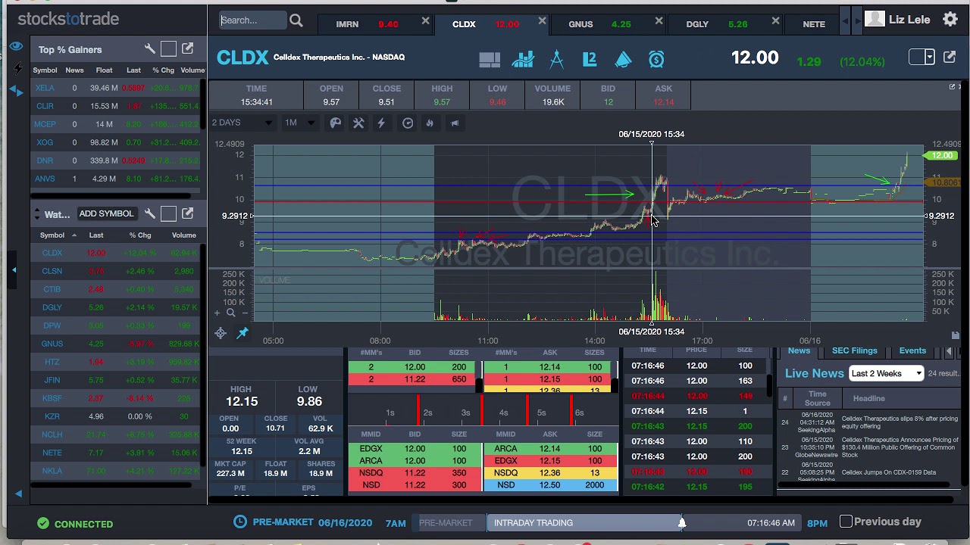Open the compass drawing tool icon

tap(556, 59)
